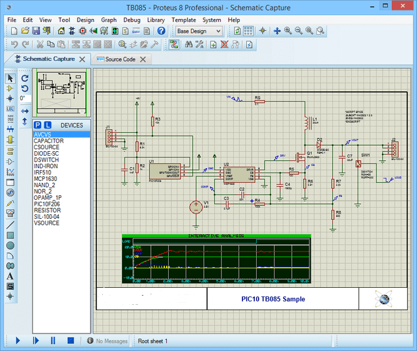Image resolution: width=417 pixels, height=351 pixels.
Task: Open the Library menu
Action: click(x=156, y=20)
